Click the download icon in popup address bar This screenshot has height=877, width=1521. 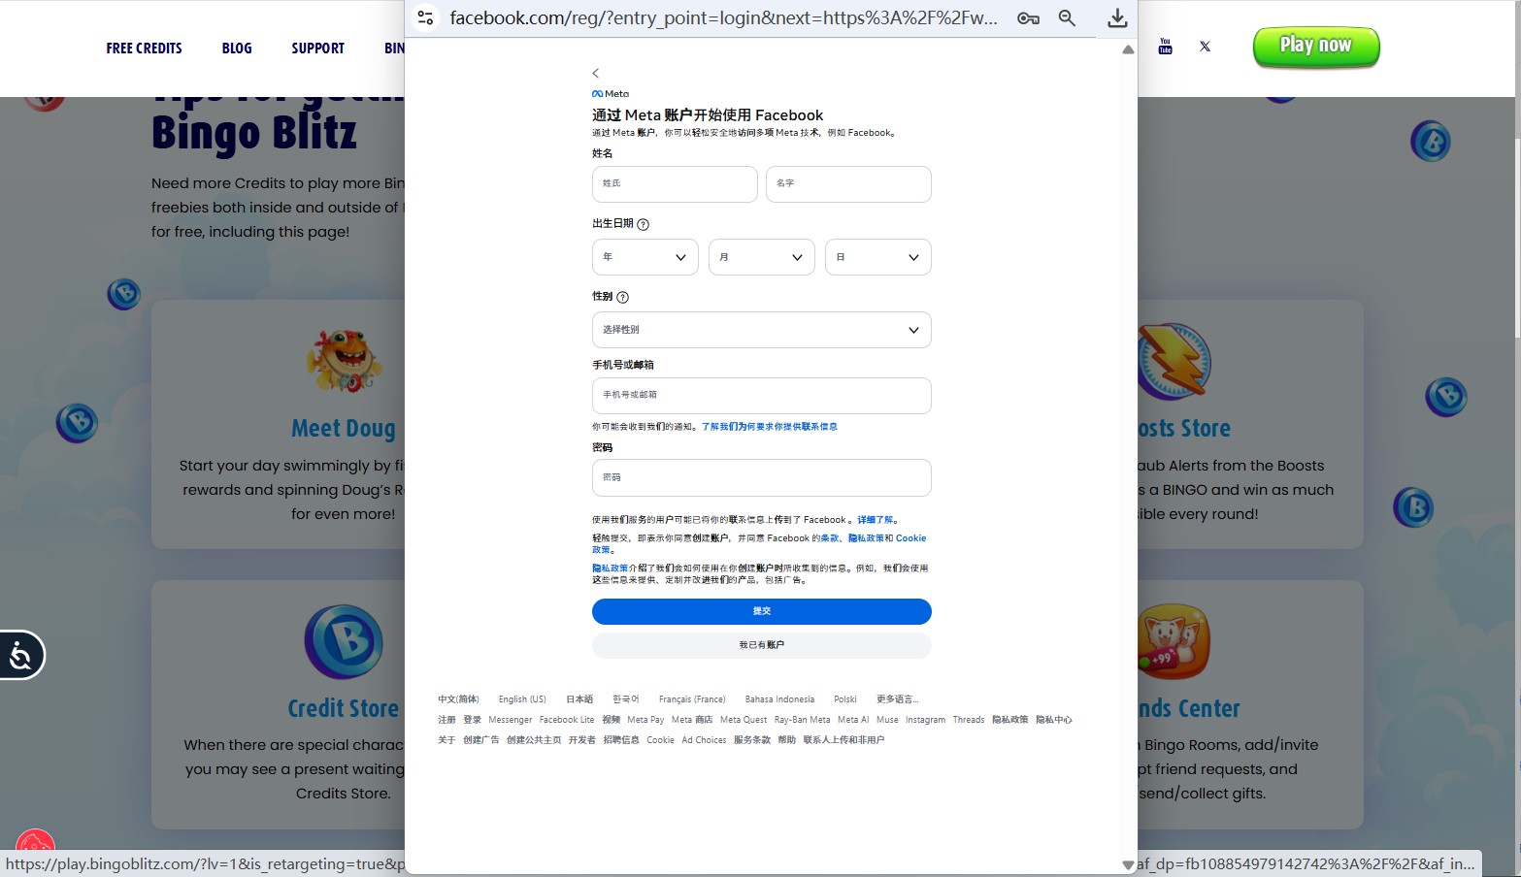coord(1117,18)
